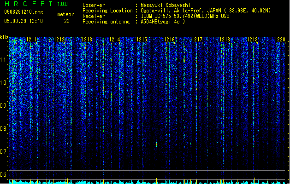
Task: Click the meteor count 23
Action: [x=67, y=21]
